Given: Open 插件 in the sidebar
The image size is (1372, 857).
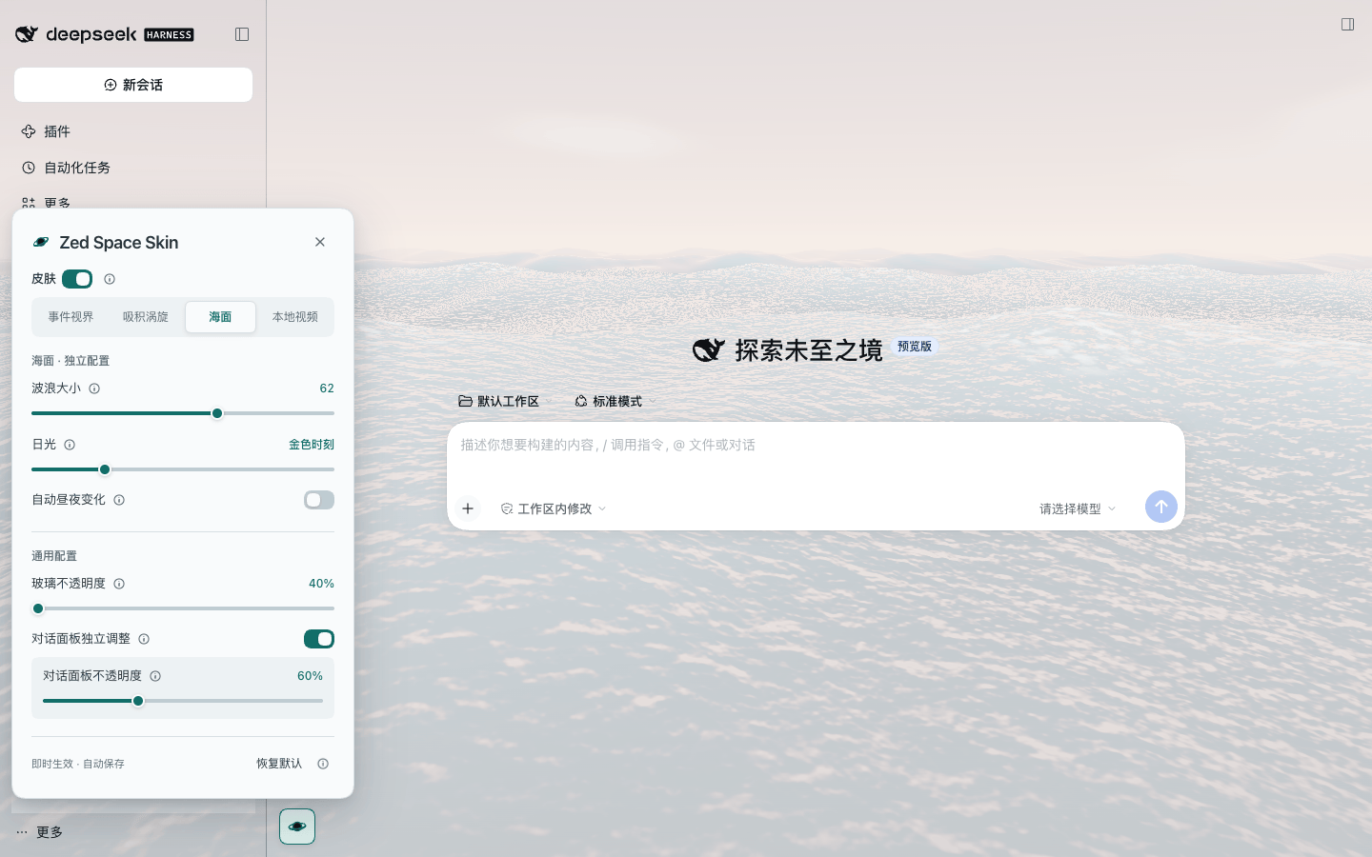Looking at the screenshot, I should (133, 131).
